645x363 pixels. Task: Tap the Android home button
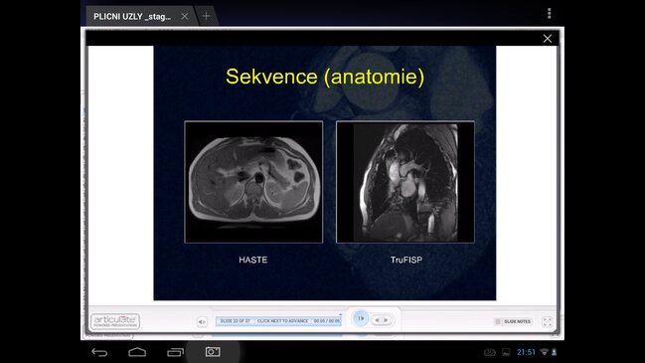[x=137, y=352]
